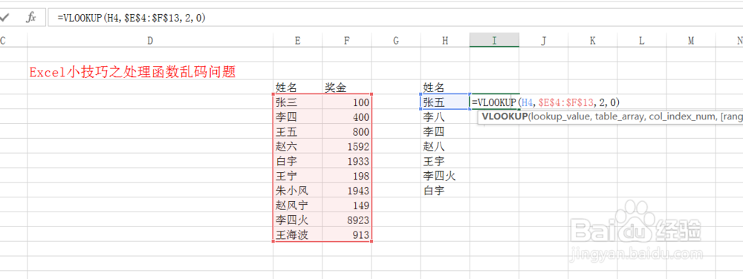Screen dimensions: 743x279
Task: Select the bonus cell with value 198
Action: (x=347, y=176)
